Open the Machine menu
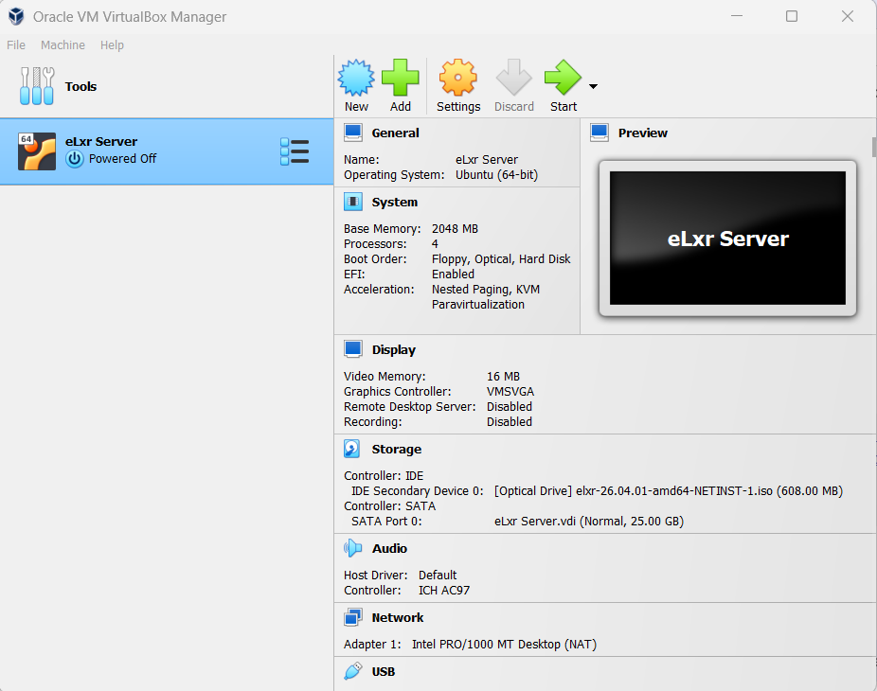Screen dimensions: 877x691 63,44
